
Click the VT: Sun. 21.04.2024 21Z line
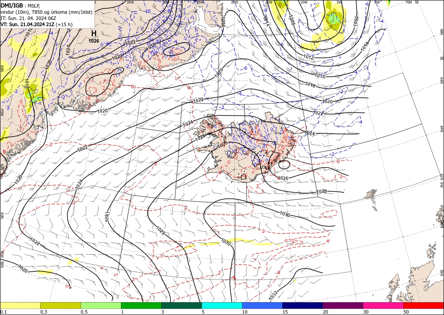click(28, 24)
